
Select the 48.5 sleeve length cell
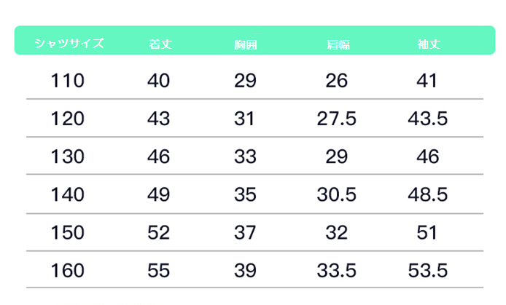[427, 194]
